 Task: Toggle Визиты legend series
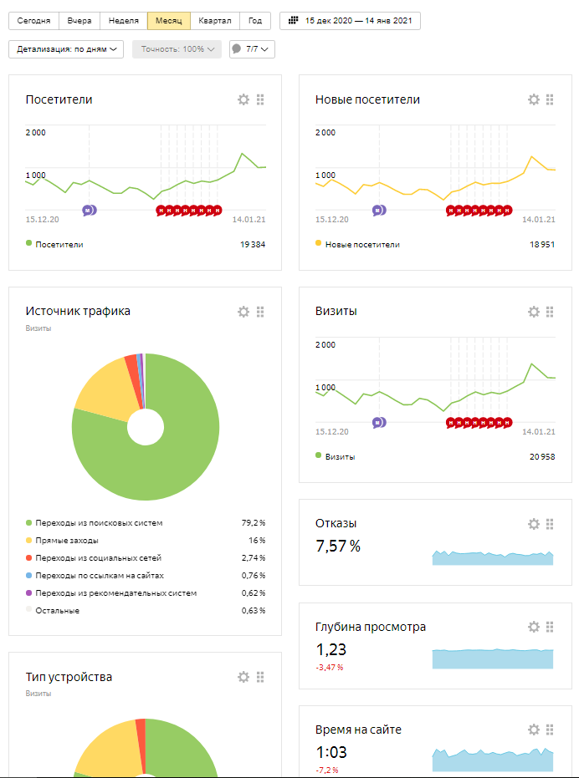point(340,457)
